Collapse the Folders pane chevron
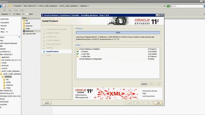 pyautogui.click(x=19, y=37)
